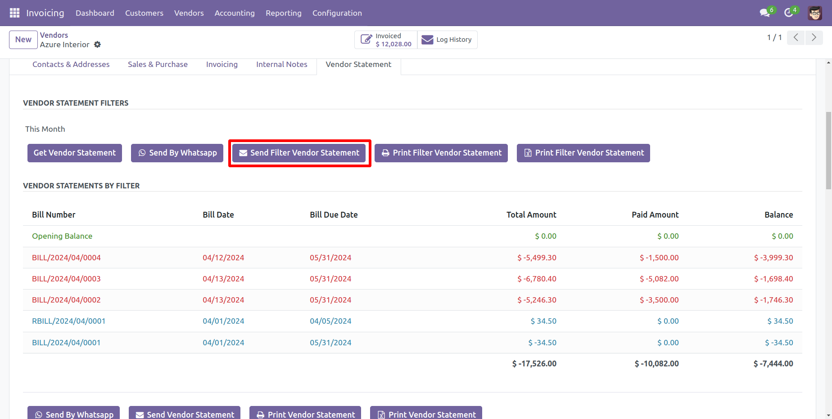This screenshot has width=832, height=419.
Task: Open bill BILL/2024/04/0002
Action: coord(66,300)
